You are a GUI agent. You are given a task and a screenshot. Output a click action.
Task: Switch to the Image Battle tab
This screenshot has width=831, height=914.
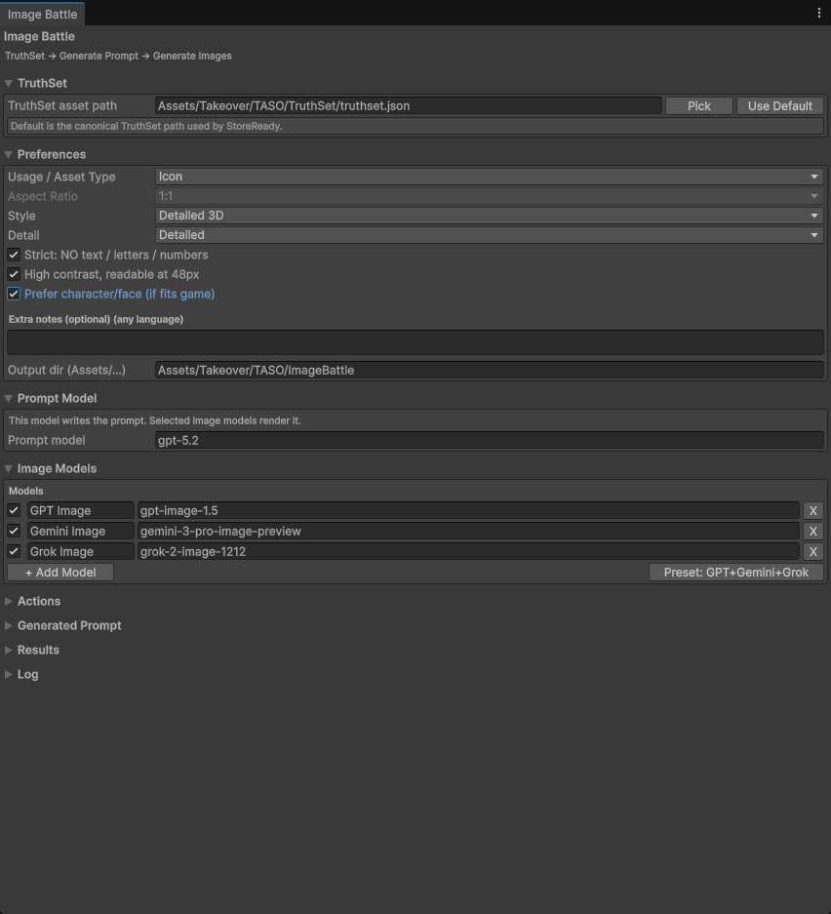tap(42, 14)
